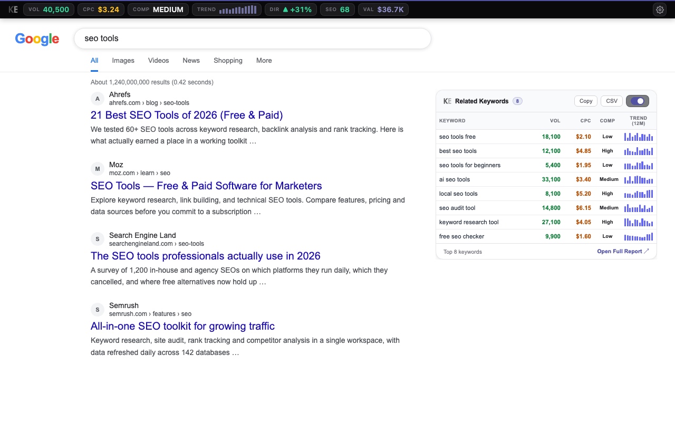Copy the related keywords list

point(586,101)
